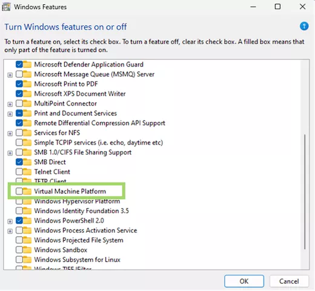Expand the Windows Process Activation Service node

coord(10,231)
